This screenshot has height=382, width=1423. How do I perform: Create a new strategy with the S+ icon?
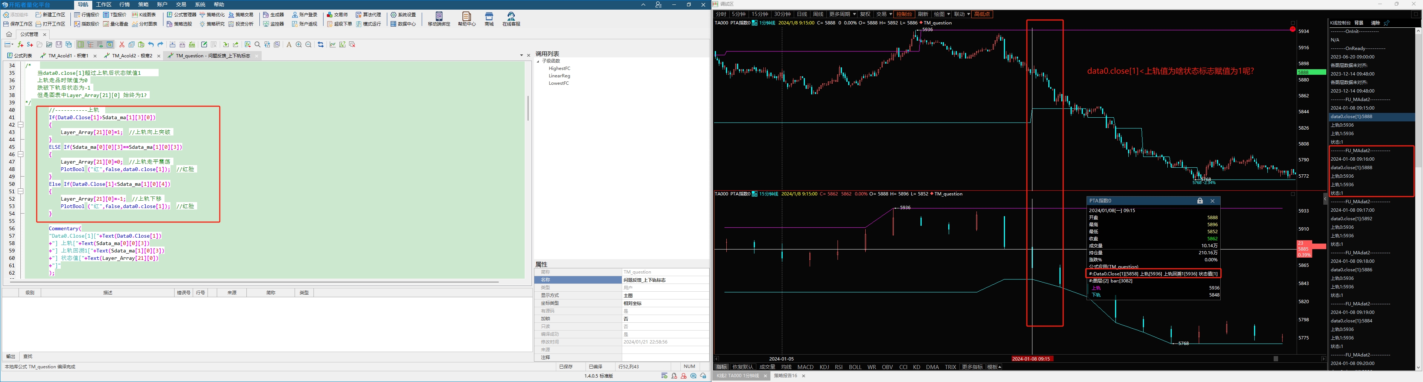click(30, 45)
